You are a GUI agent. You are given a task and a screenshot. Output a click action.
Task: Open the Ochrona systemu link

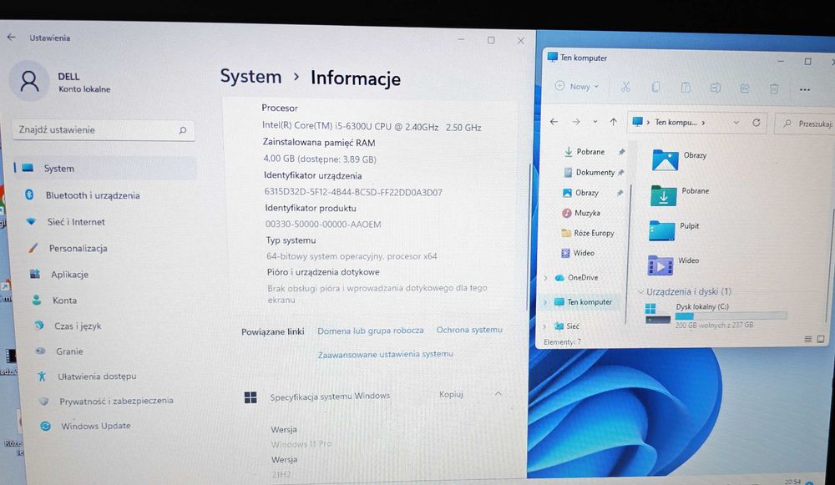tap(469, 330)
